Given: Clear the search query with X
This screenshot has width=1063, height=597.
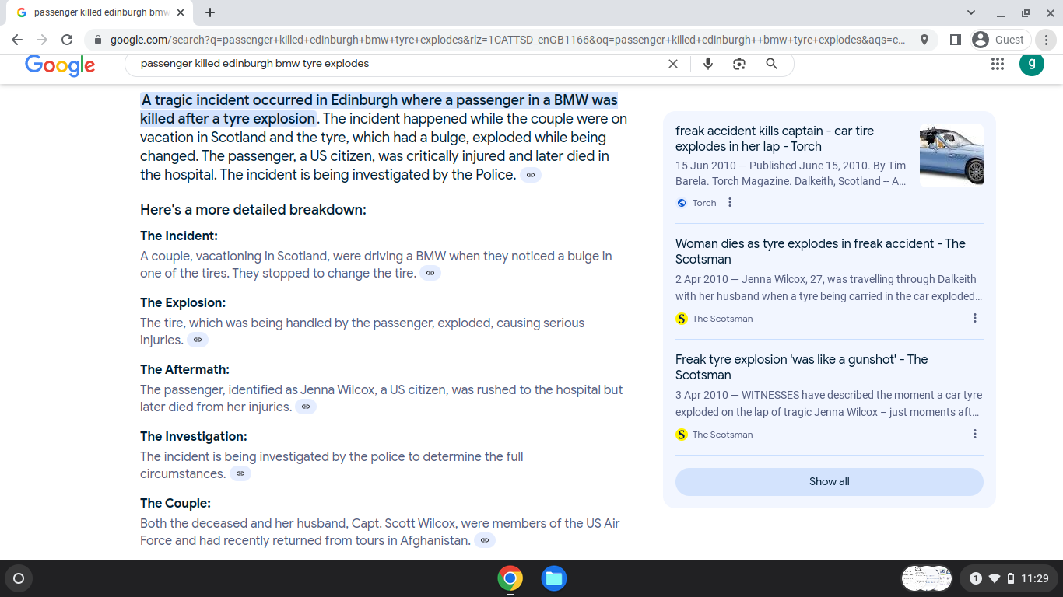Looking at the screenshot, I should point(673,64).
